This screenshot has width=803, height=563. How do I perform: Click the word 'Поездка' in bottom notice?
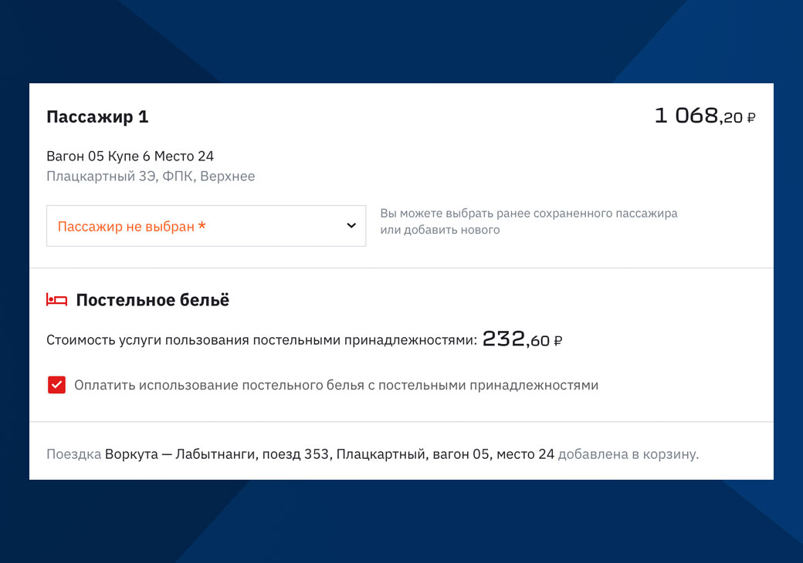[x=74, y=454]
